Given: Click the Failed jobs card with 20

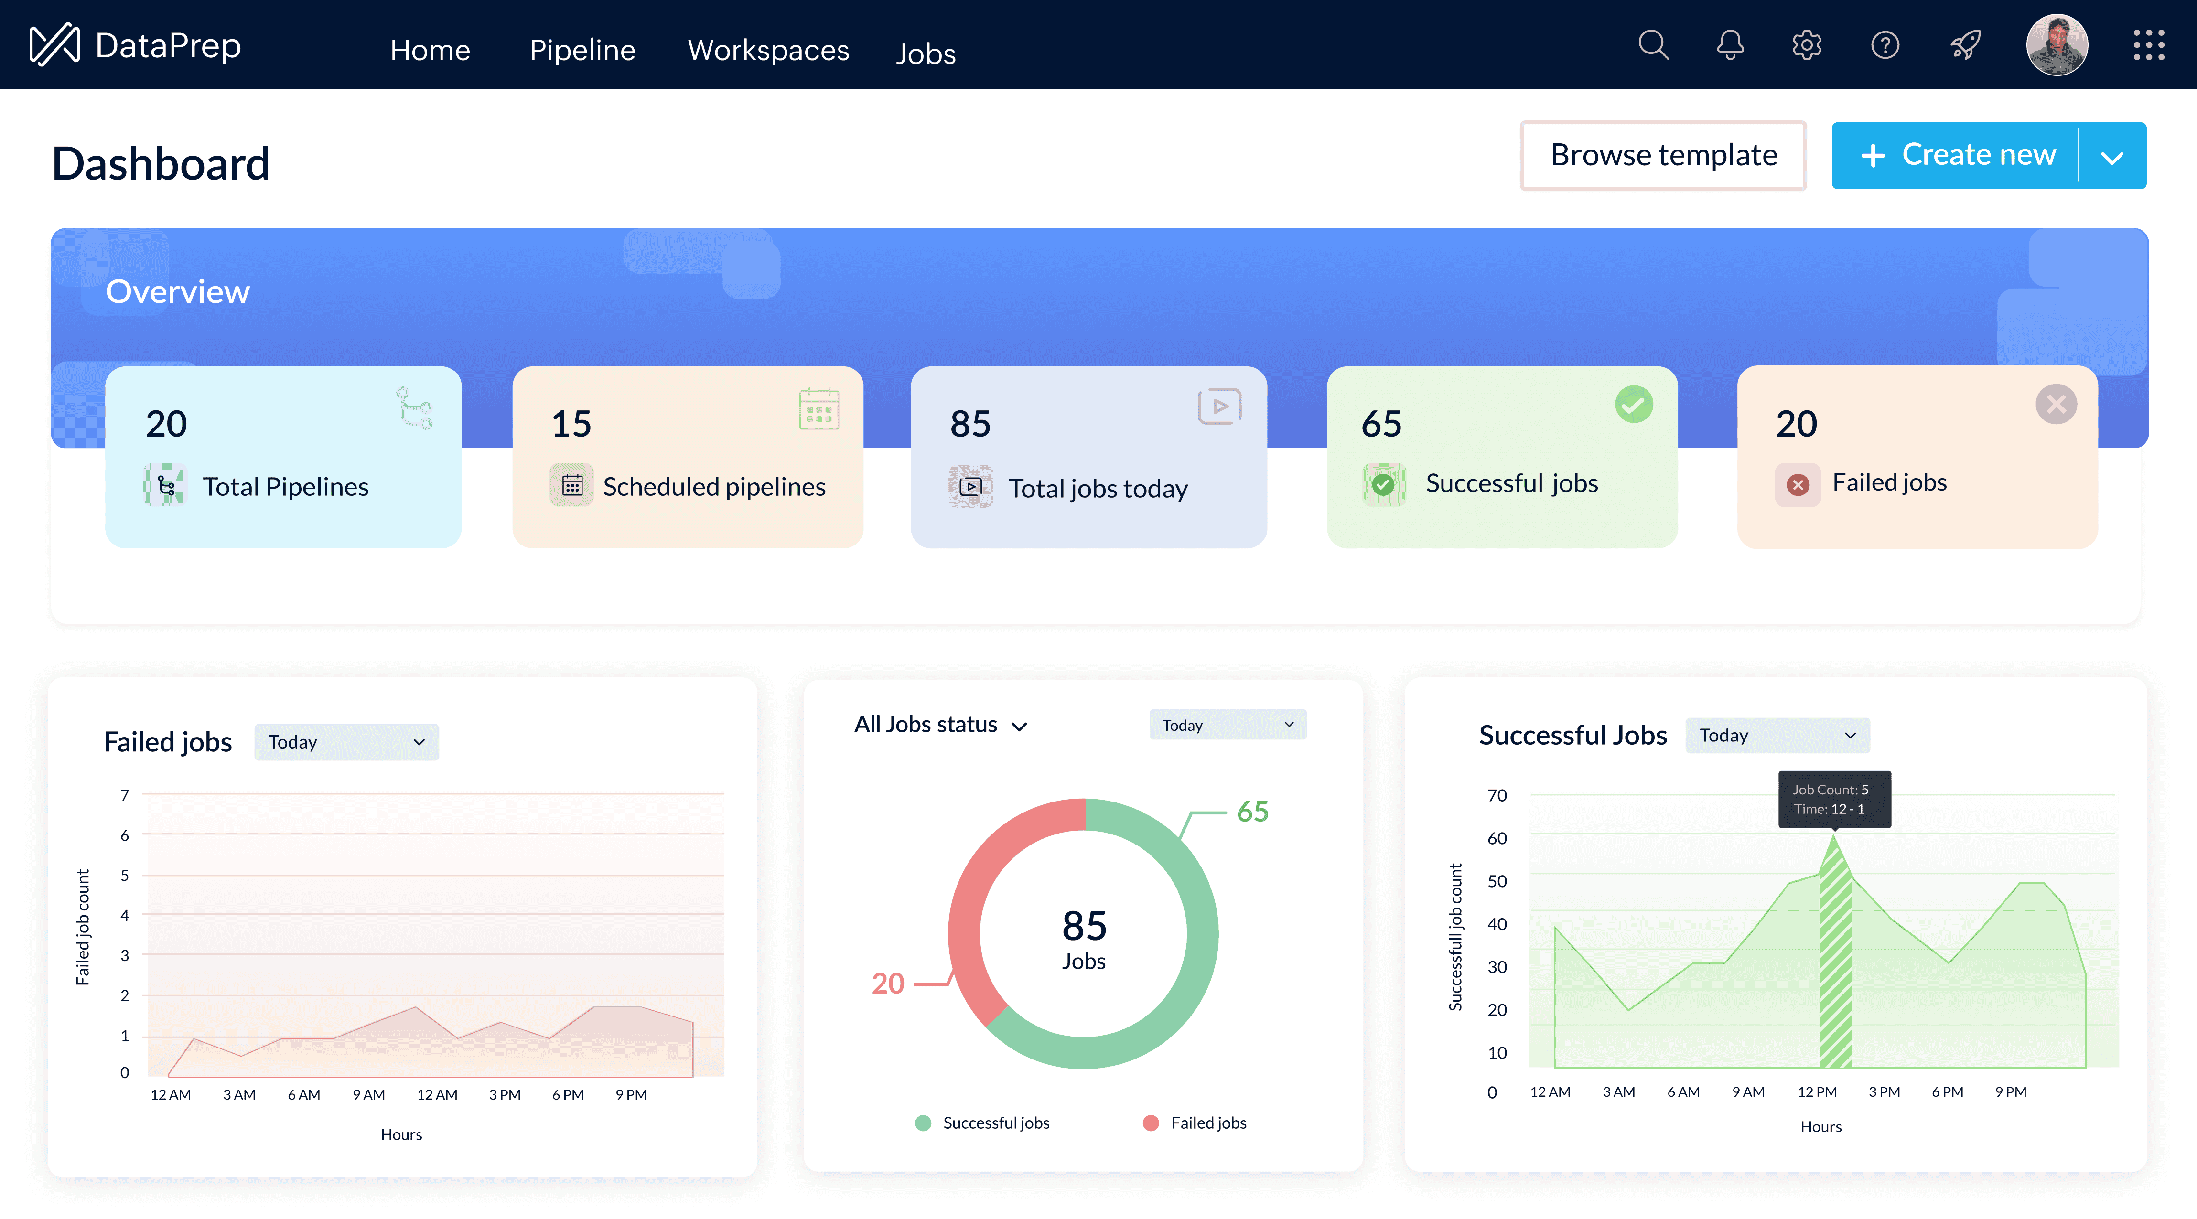Looking at the screenshot, I should (x=1917, y=457).
